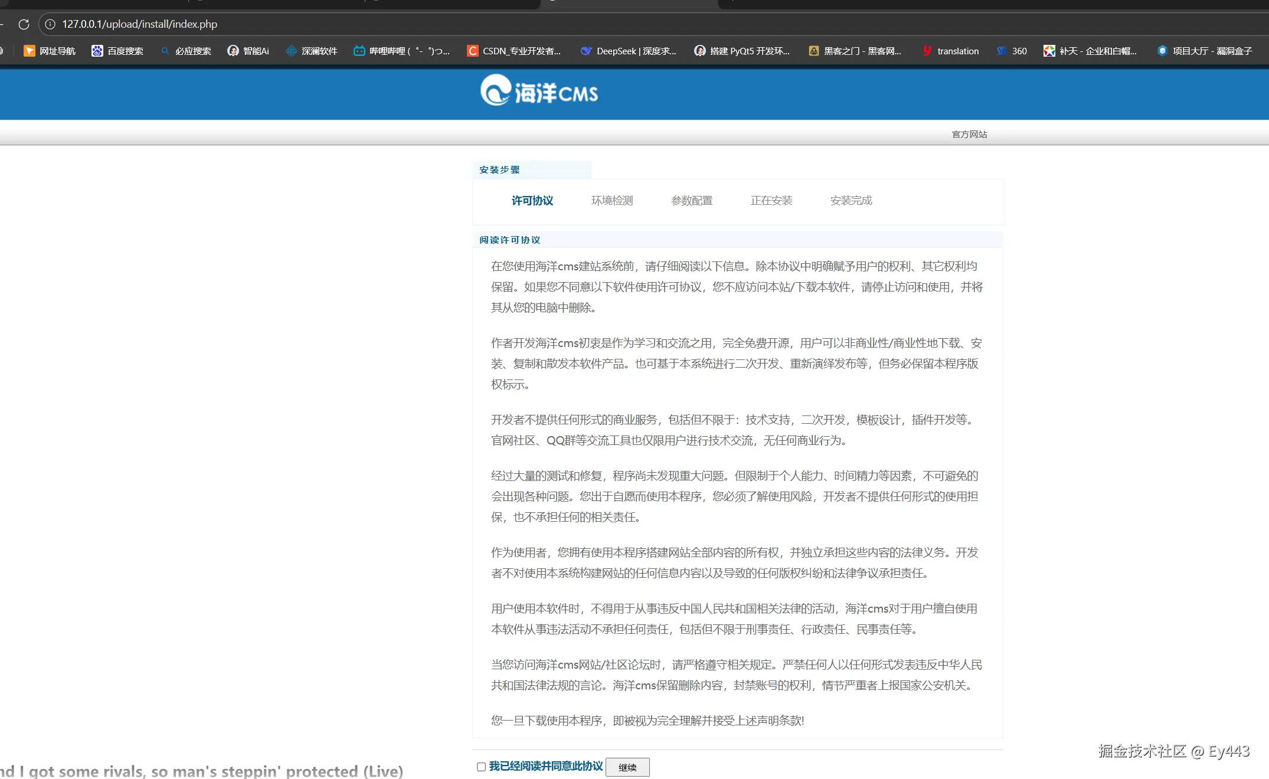The height and width of the screenshot is (779, 1269).
Task: Open the 哔哩哔哩 bookmark
Action: coord(402,51)
